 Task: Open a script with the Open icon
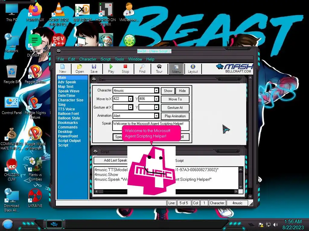(80, 69)
